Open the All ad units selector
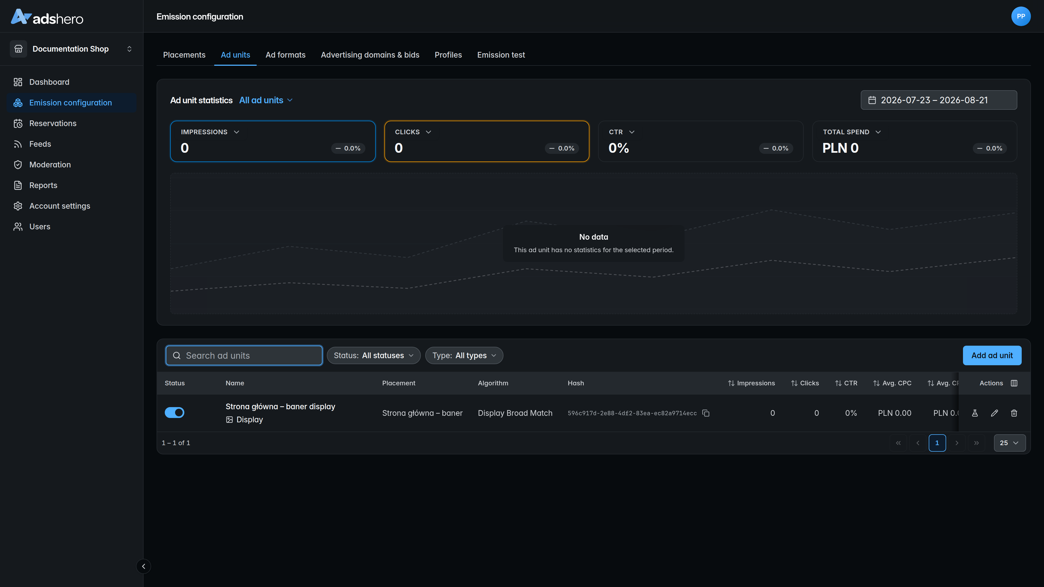The width and height of the screenshot is (1044, 587). click(x=266, y=100)
